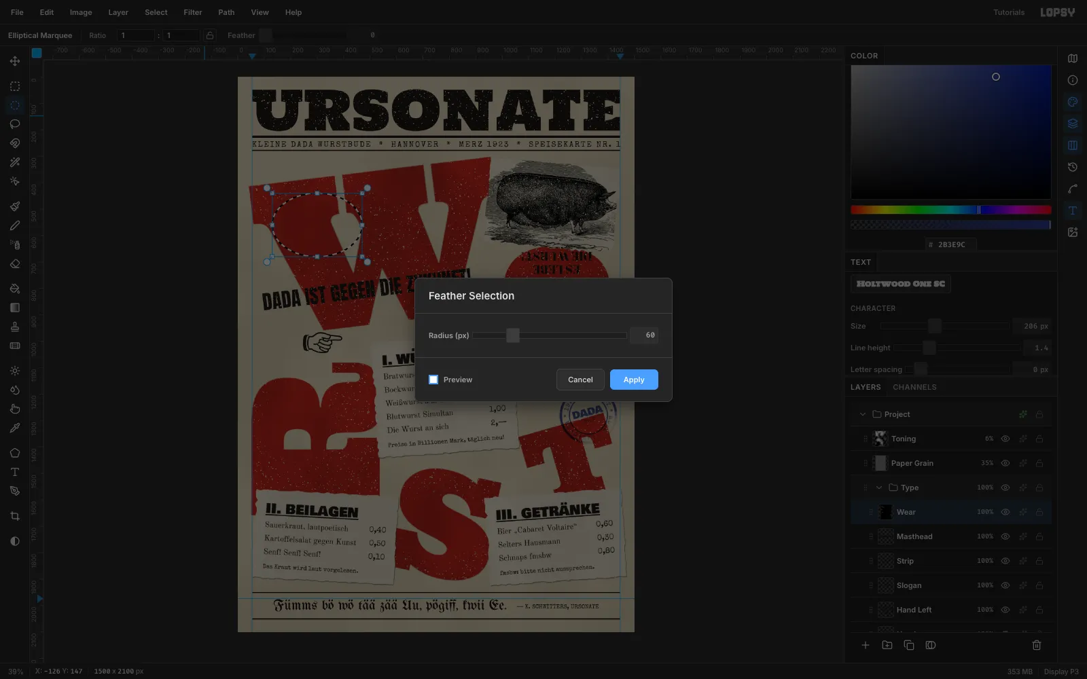
Task: Hide the Paper Grain layer
Action: click(x=1005, y=463)
